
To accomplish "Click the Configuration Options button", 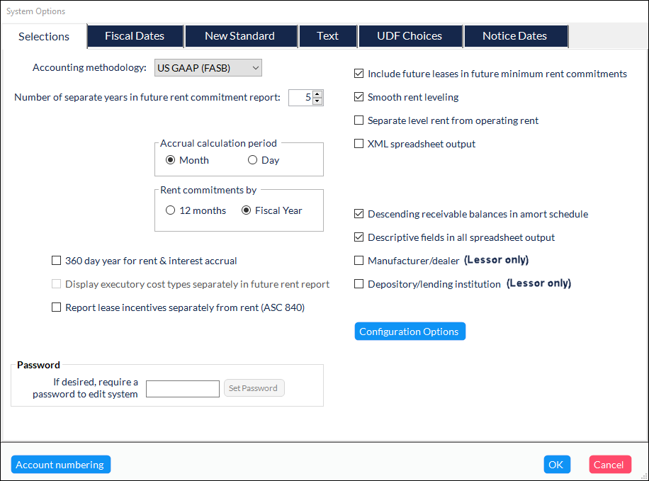I will 410,332.
